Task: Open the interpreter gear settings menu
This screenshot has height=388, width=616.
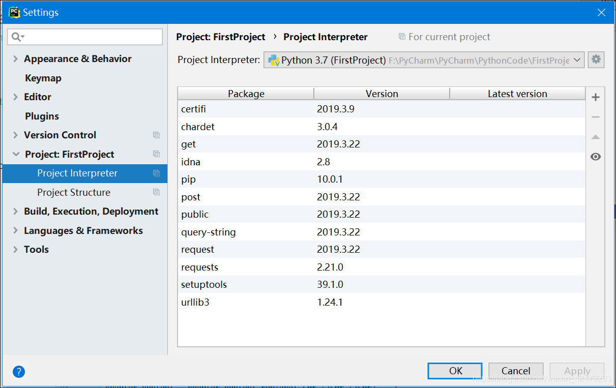Action: (596, 59)
